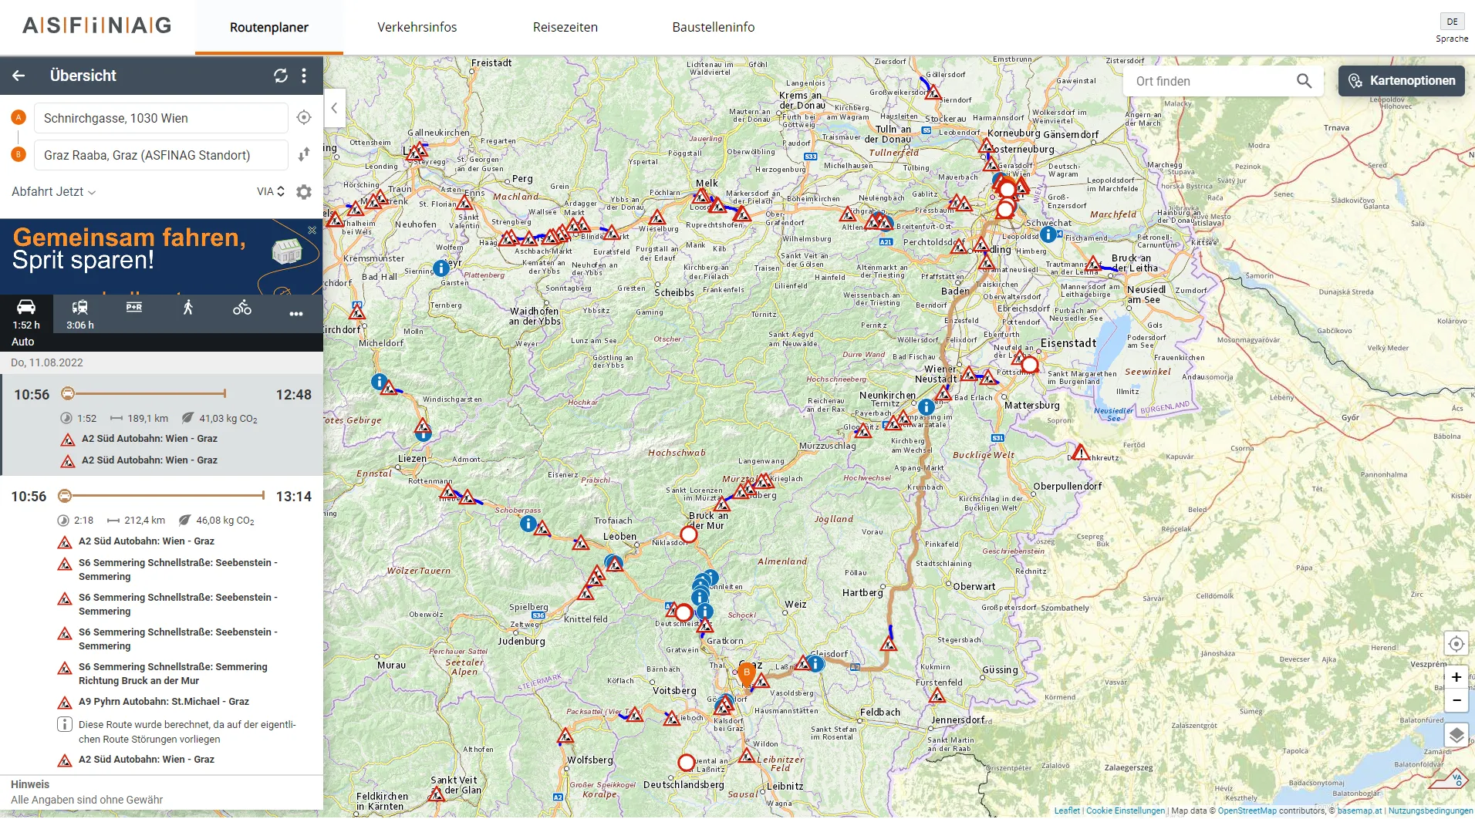The width and height of the screenshot is (1475, 819).
Task: Use current location for start address
Action: pyautogui.click(x=304, y=118)
